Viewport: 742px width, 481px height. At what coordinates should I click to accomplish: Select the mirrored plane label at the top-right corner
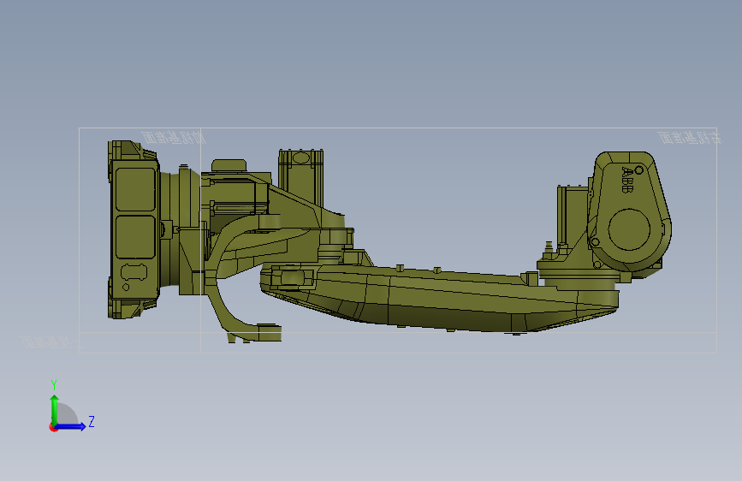coord(691,137)
